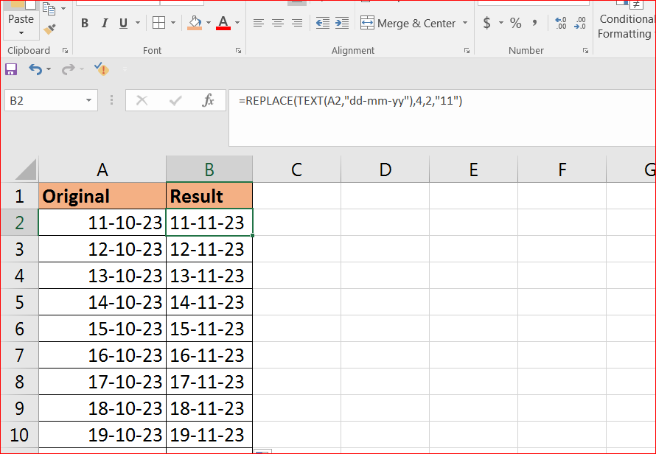
Task: Toggle italic formatting
Action: [x=104, y=24]
